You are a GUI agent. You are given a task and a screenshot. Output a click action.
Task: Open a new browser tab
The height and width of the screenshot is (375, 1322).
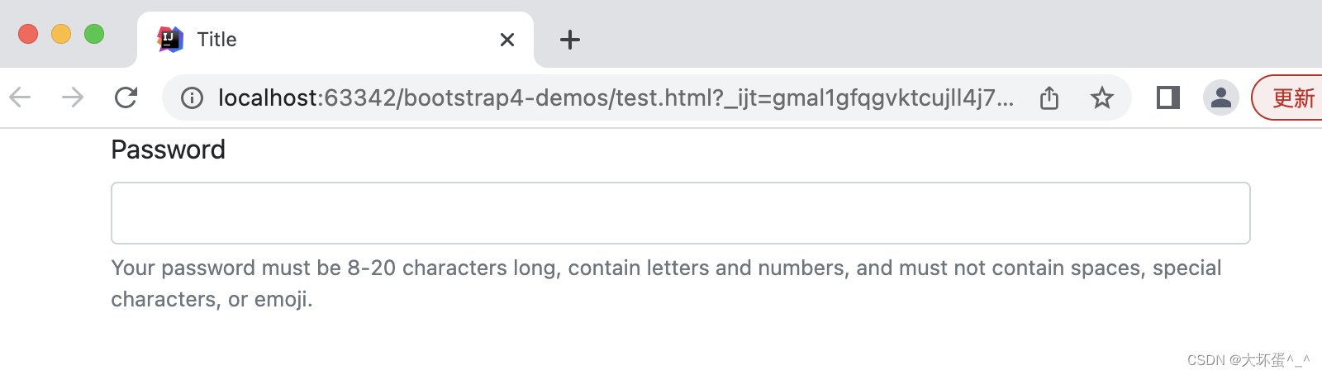(x=570, y=40)
